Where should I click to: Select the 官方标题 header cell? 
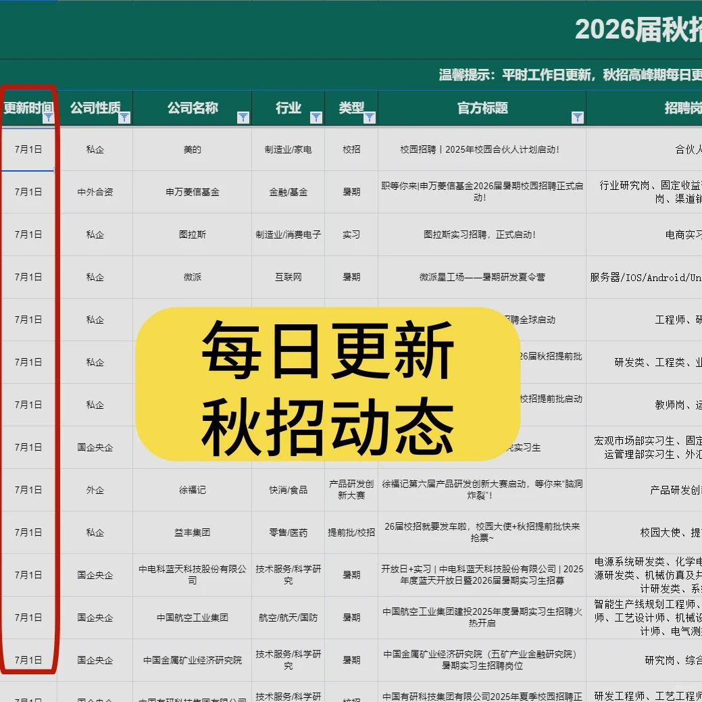click(482, 108)
